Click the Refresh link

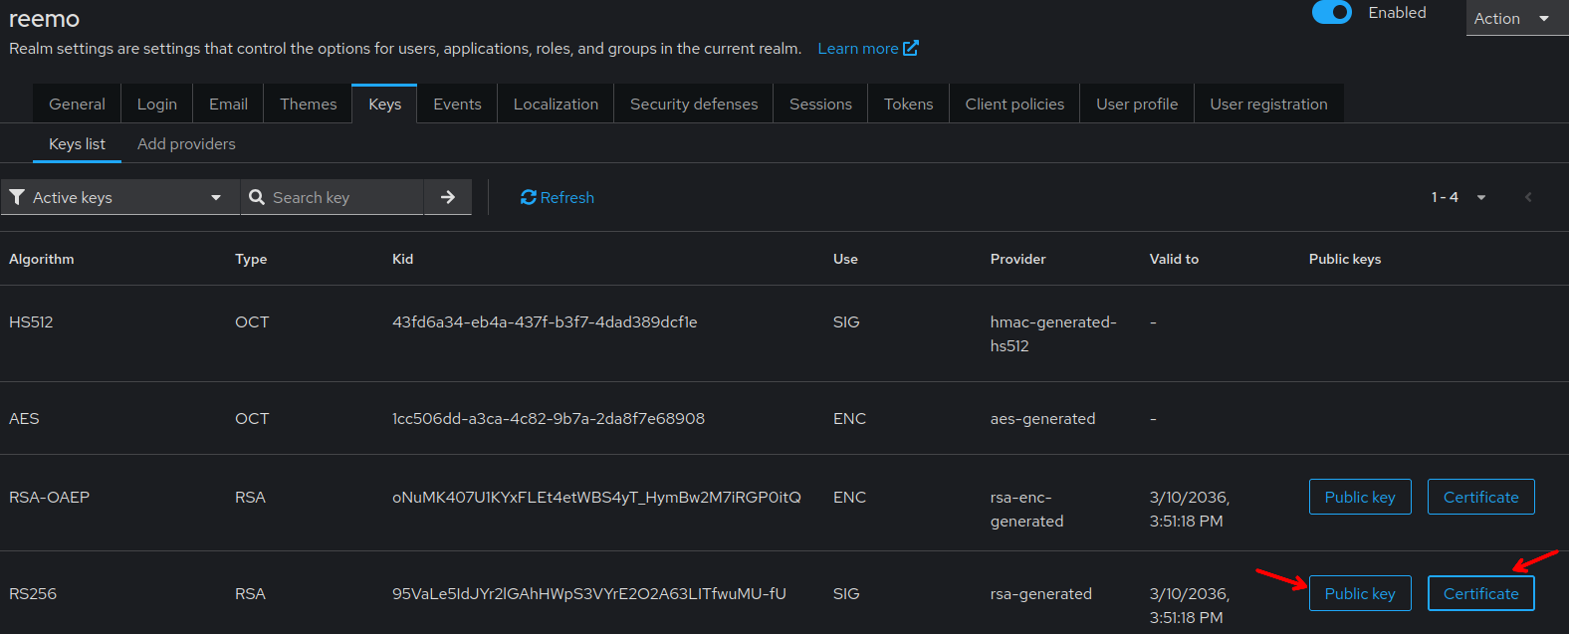(x=557, y=197)
